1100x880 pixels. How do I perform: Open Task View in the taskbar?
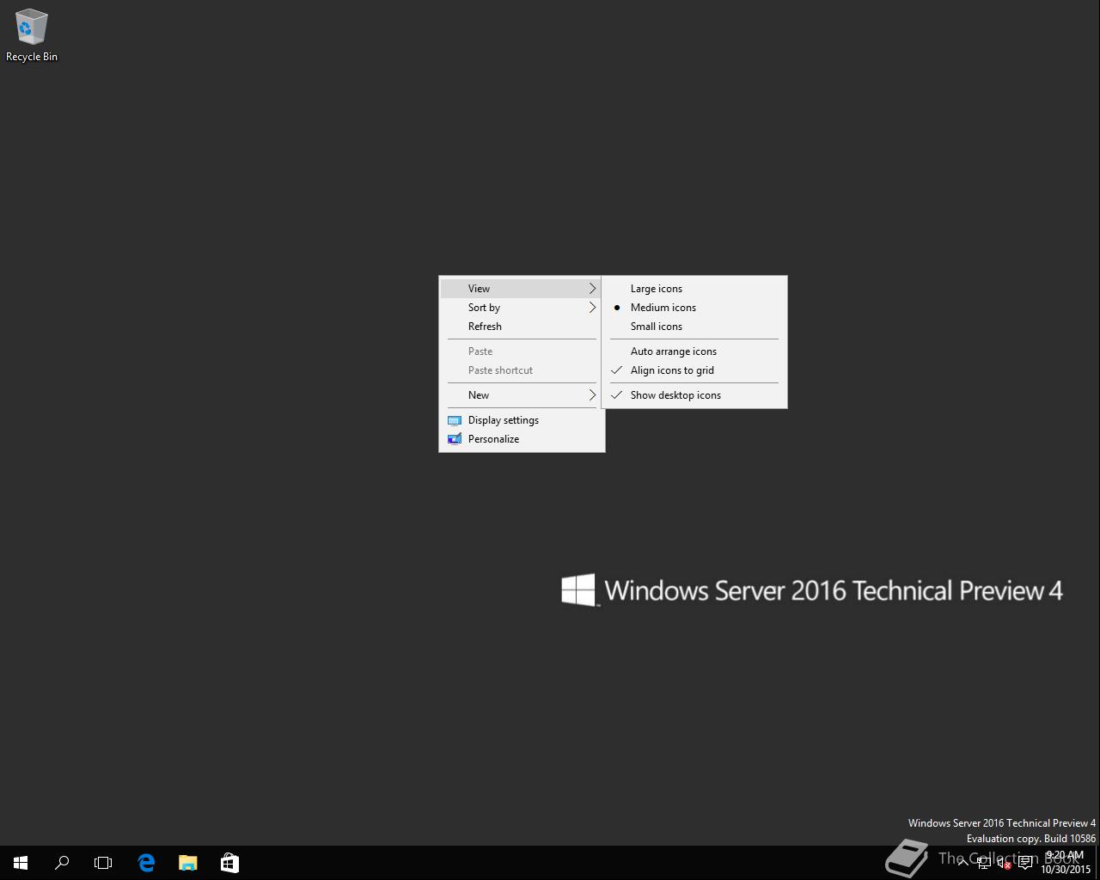(x=103, y=863)
